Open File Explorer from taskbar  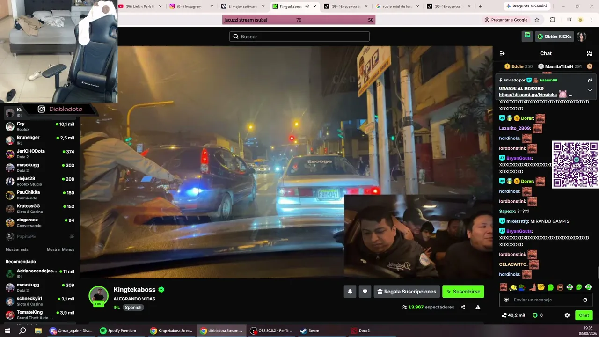(38, 330)
